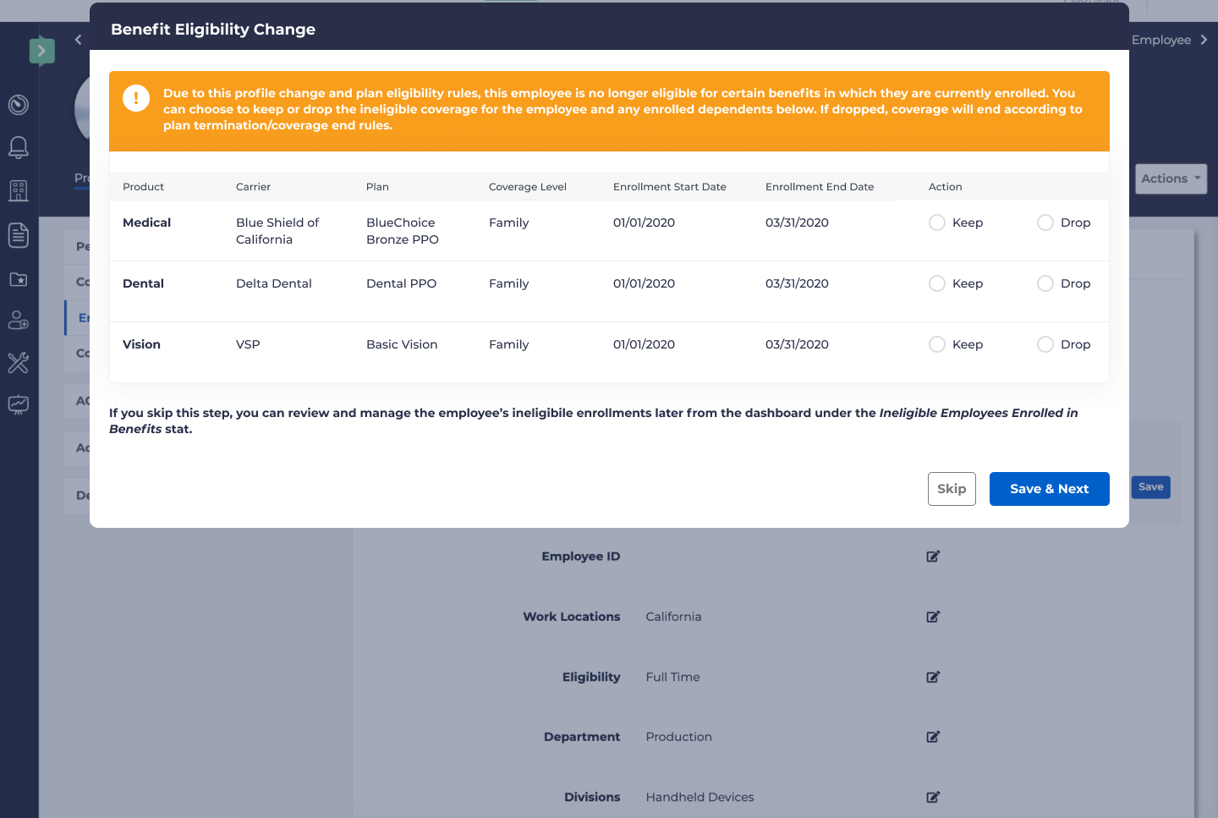Select Keep for Vision coverage
1218x818 pixels.
coord(937,344)
